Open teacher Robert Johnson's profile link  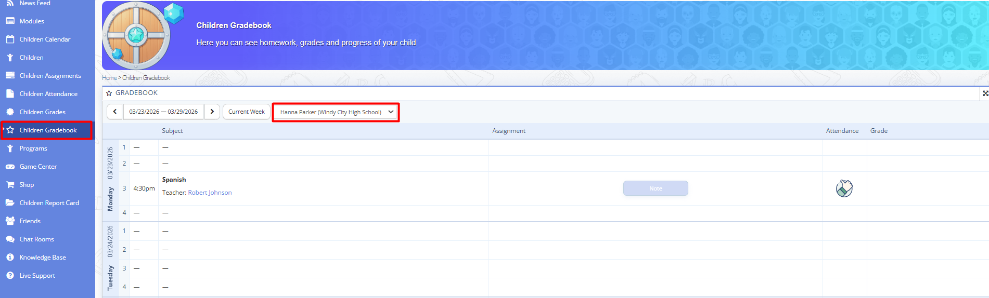210,193
